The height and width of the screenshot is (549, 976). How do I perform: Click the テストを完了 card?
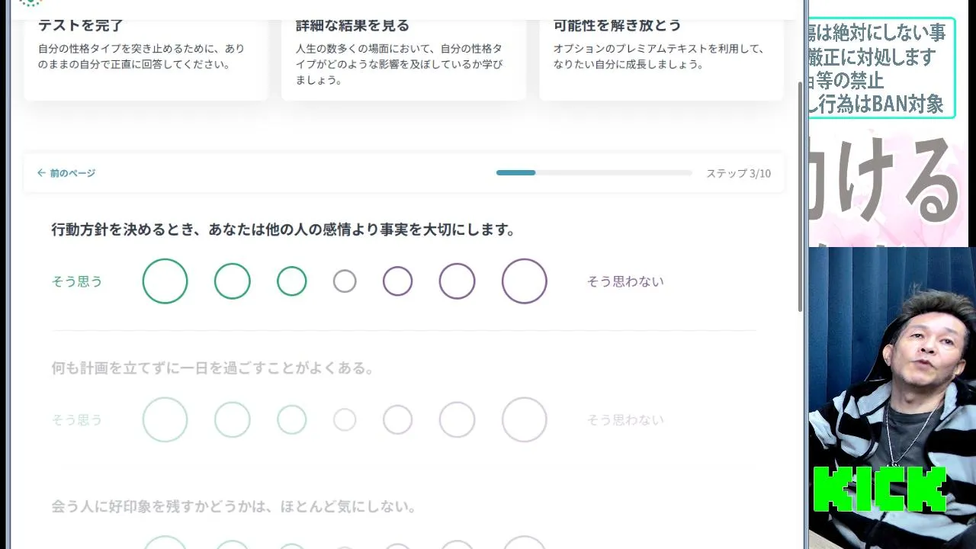[x=146, y=53]
